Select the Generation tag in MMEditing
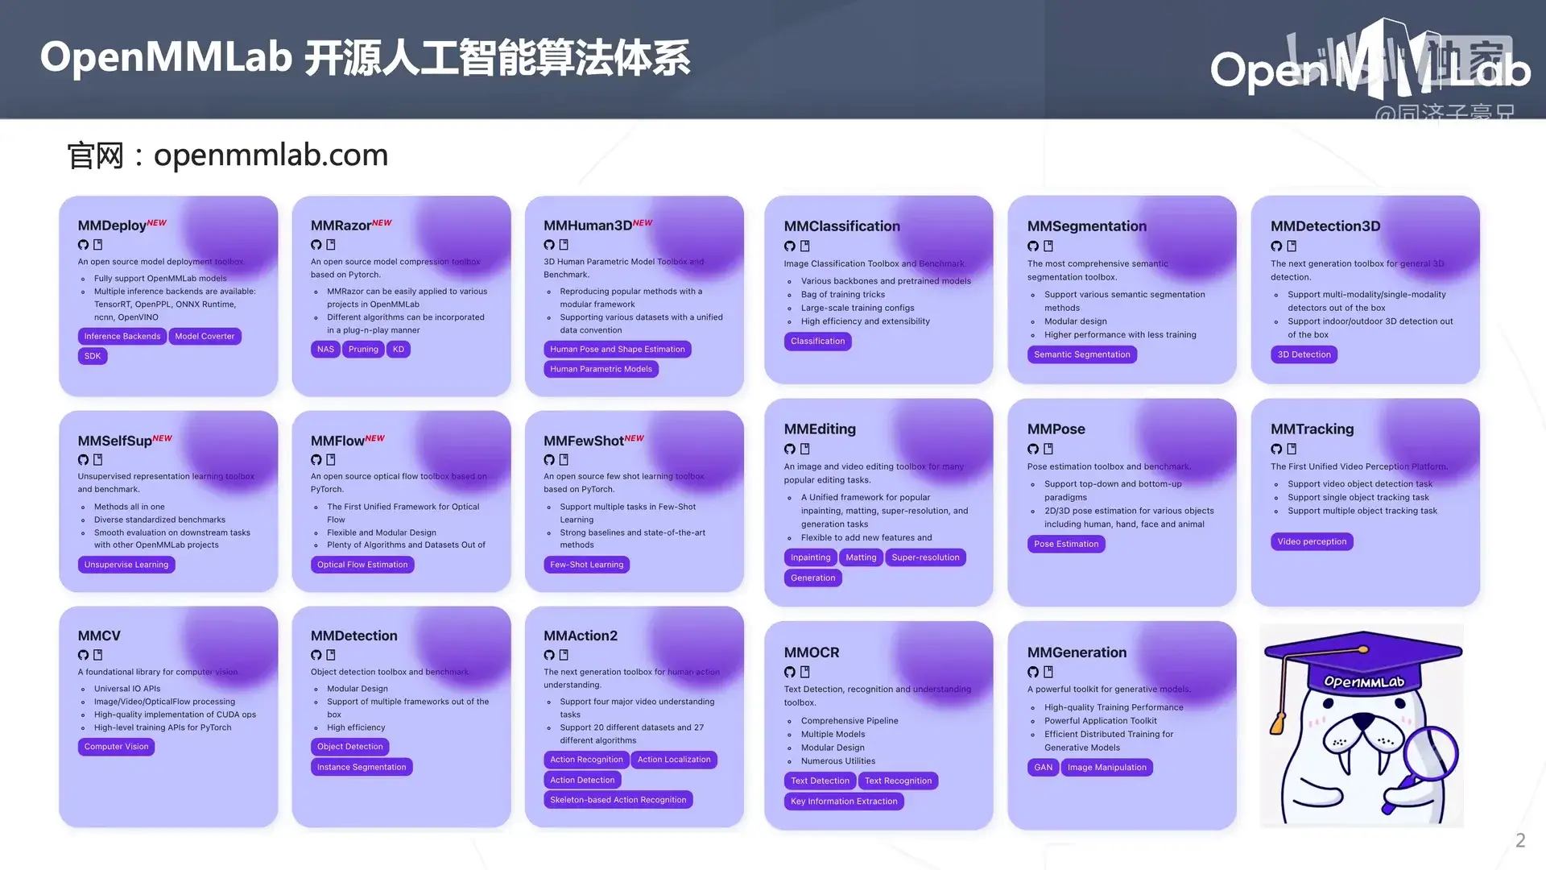The height and width of the screenshot is (870, 1546). [813, 578]
